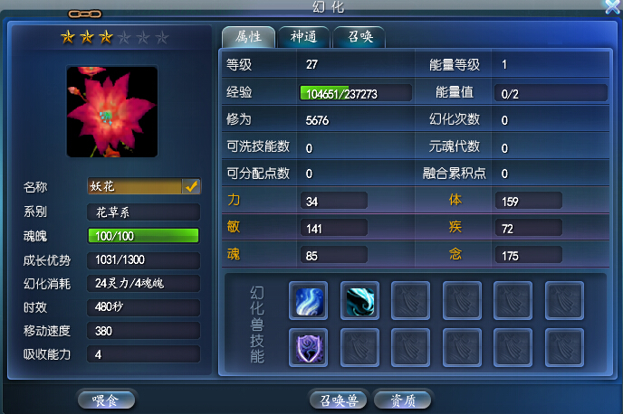Click the empty skill slot beside purple shield
Screen dimensions: 623x414
point(359,347)
